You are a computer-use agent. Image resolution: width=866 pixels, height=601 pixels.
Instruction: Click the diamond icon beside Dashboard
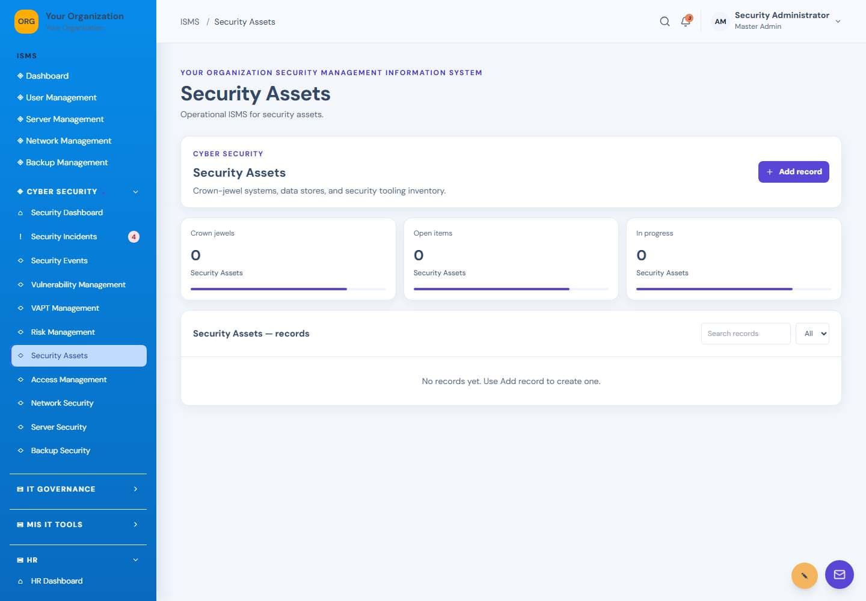[x=20, y=76]
